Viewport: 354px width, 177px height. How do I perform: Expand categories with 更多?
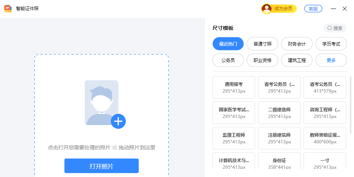[331, 60]
